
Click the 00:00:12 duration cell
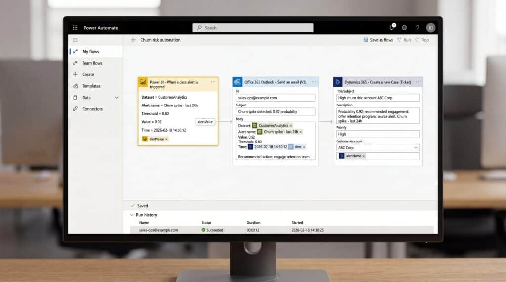coord(253,230)
